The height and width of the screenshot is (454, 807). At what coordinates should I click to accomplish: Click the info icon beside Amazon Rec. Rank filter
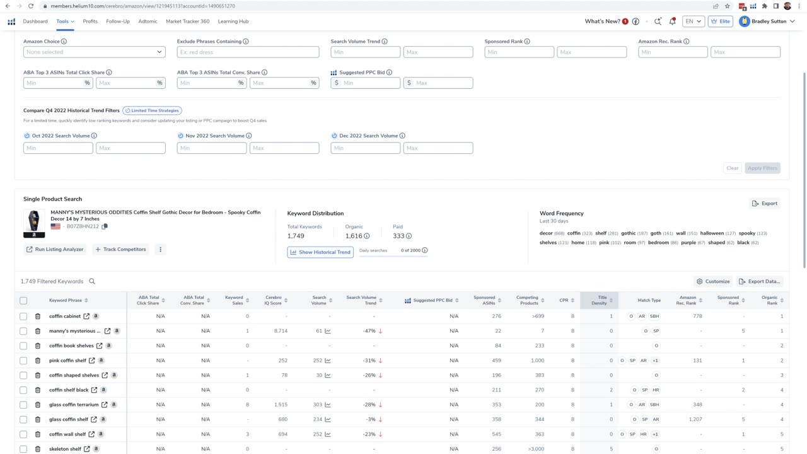click(x=687, y=42)
